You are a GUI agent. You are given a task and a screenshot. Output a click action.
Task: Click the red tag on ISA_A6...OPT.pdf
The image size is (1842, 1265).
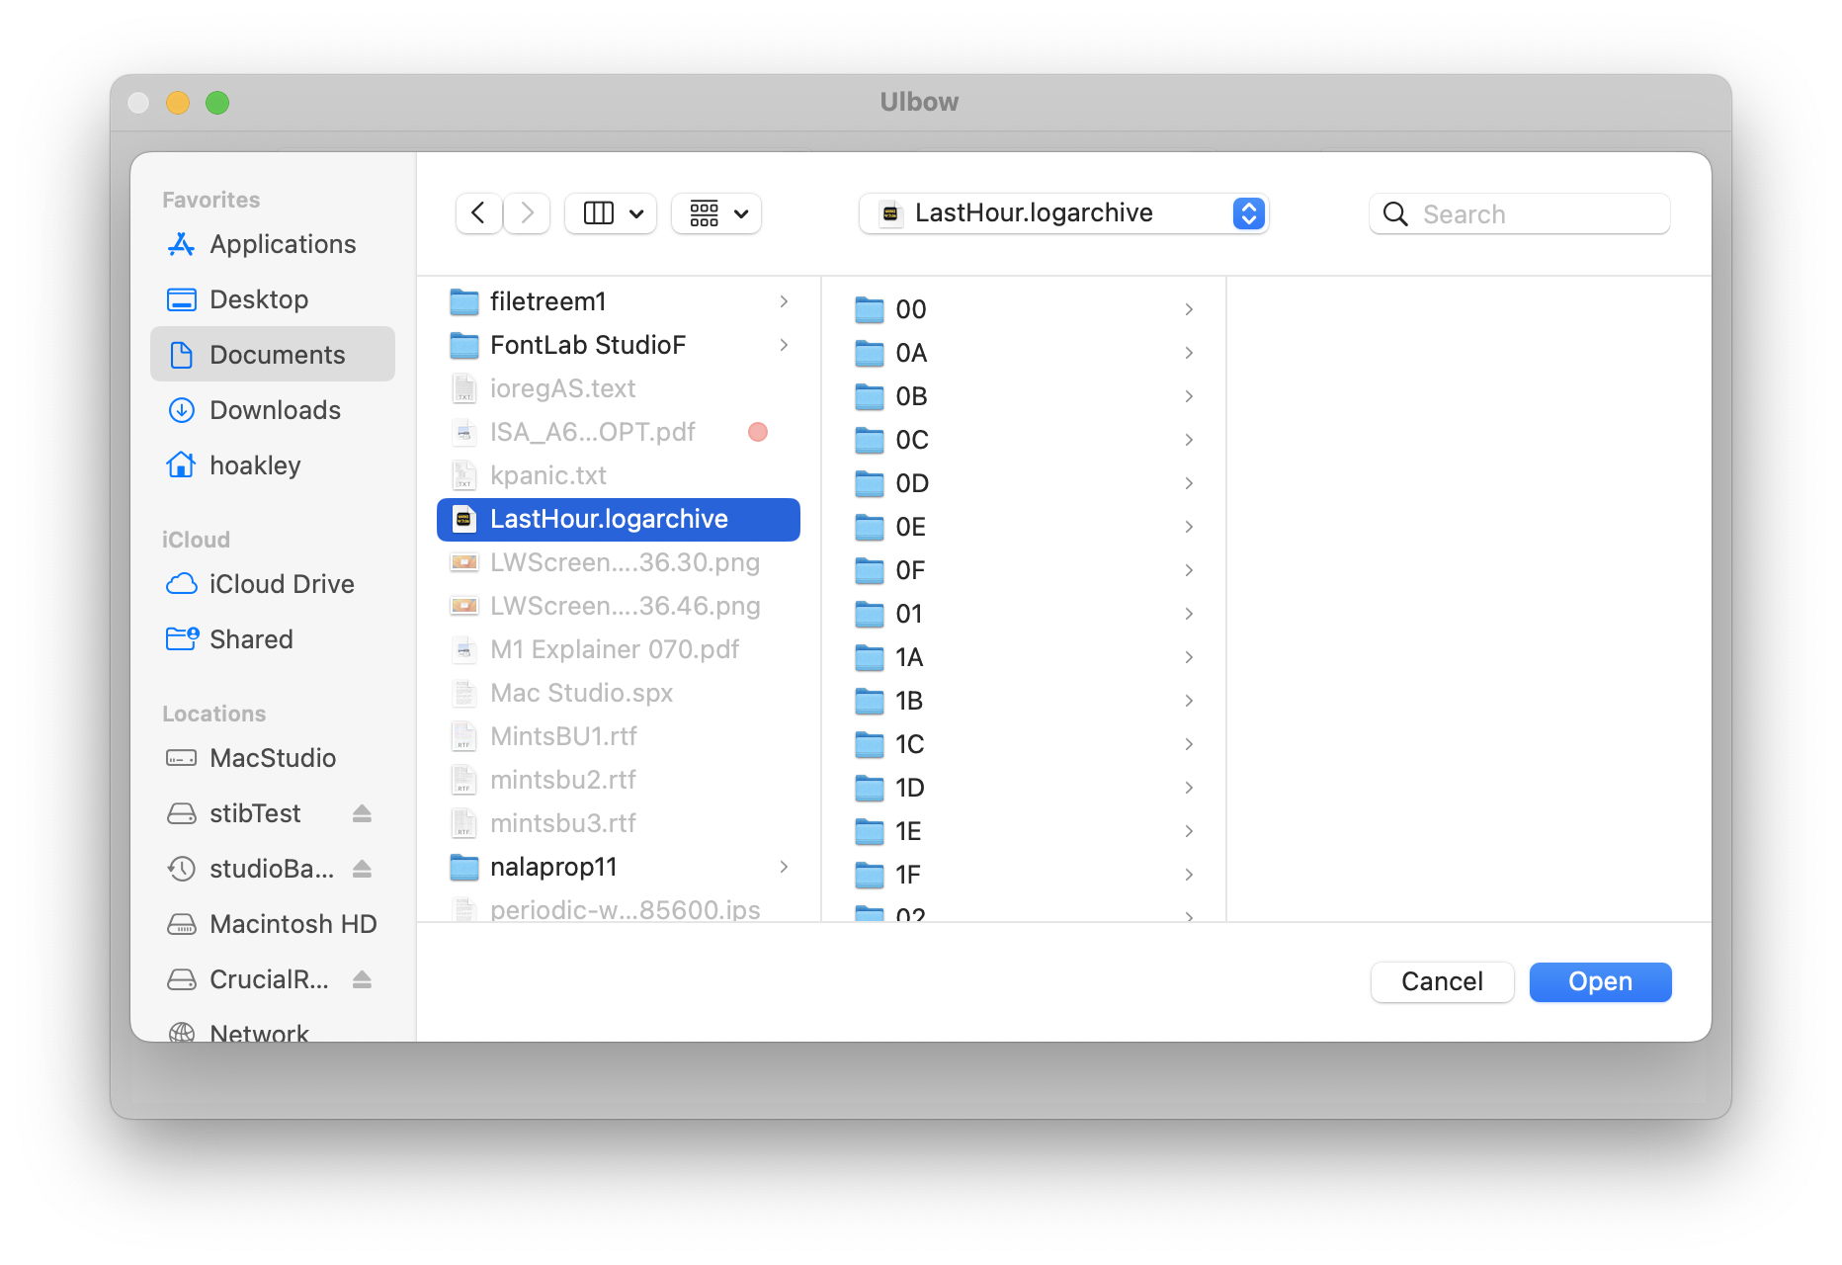[758, 432]
